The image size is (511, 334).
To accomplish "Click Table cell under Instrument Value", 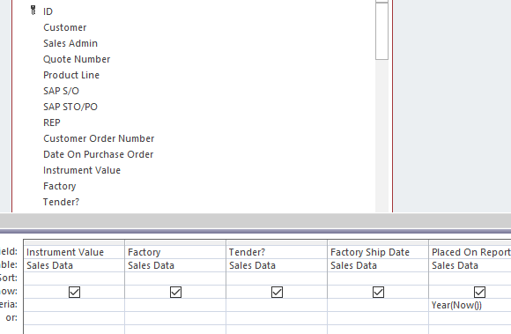I will [74, 265].
